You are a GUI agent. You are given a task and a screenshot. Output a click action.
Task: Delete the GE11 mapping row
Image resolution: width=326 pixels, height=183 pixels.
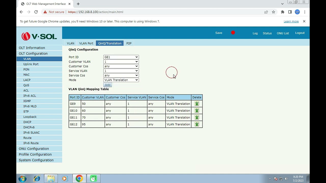click(x=197, y=117)
